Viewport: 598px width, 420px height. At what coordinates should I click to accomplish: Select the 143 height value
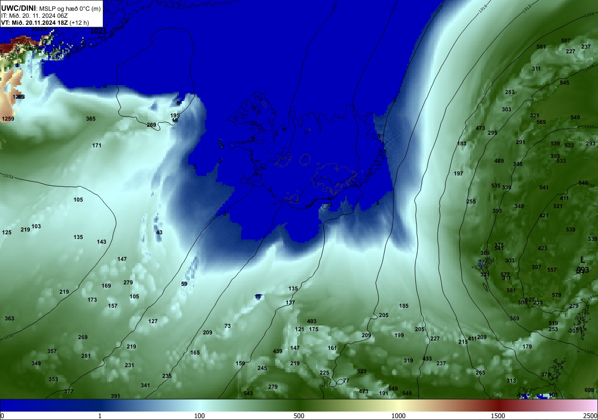[x=101, y=242]
